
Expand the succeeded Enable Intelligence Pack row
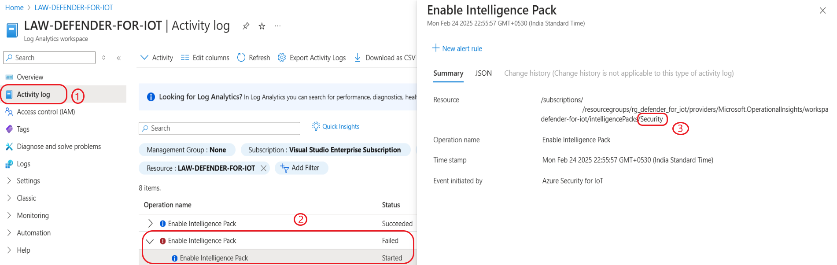(x=150, y=223)
